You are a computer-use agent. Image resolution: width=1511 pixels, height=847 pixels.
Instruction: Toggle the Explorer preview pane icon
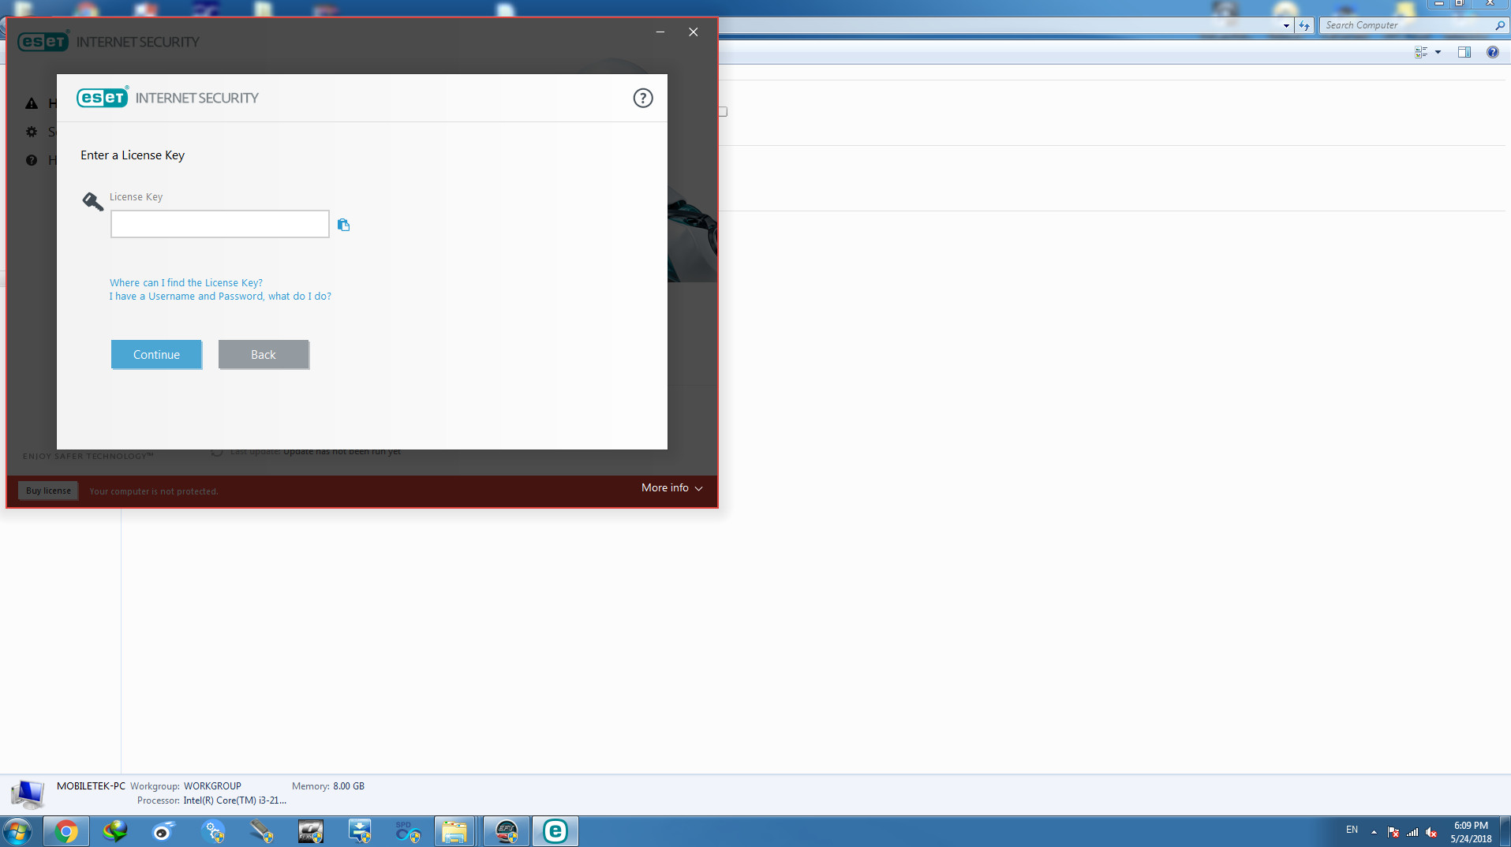point(1464,52)
